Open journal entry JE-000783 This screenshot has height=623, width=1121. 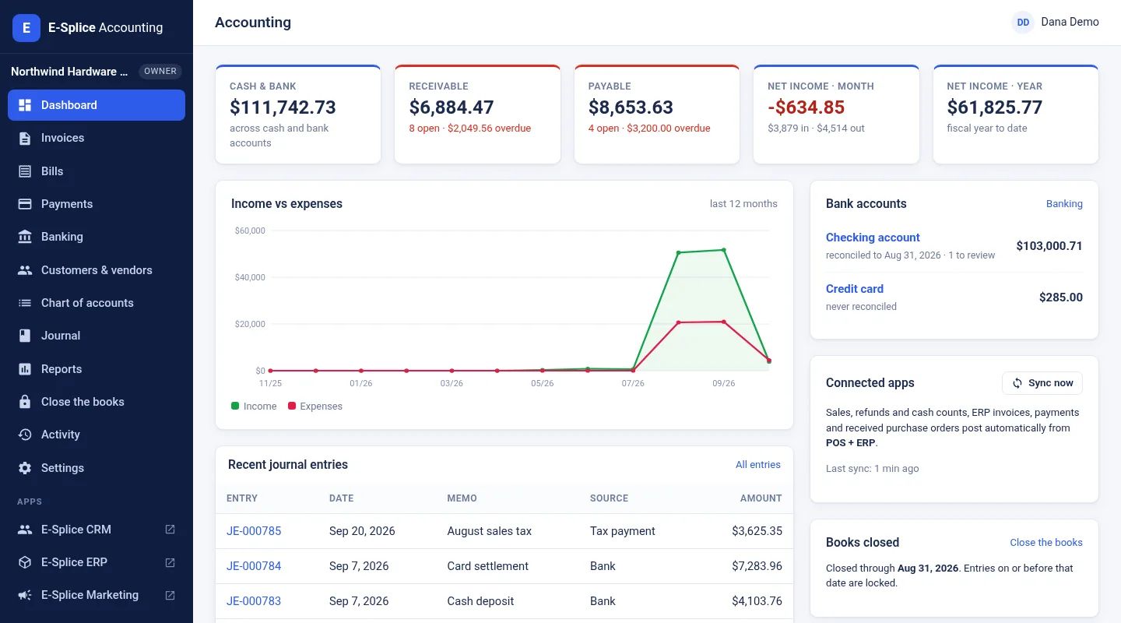coord(254,601)
